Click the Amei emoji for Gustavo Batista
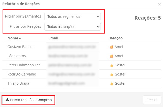Viewport: 163px width, 107px height. pos(112,47)
